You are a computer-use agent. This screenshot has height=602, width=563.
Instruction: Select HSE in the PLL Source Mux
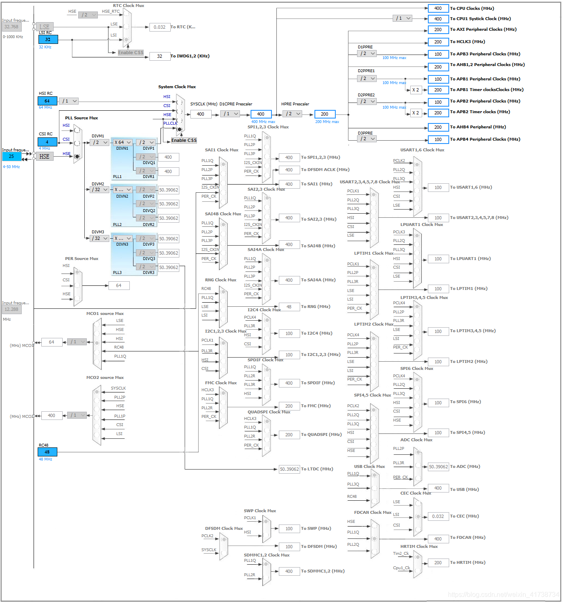[77, 156]
